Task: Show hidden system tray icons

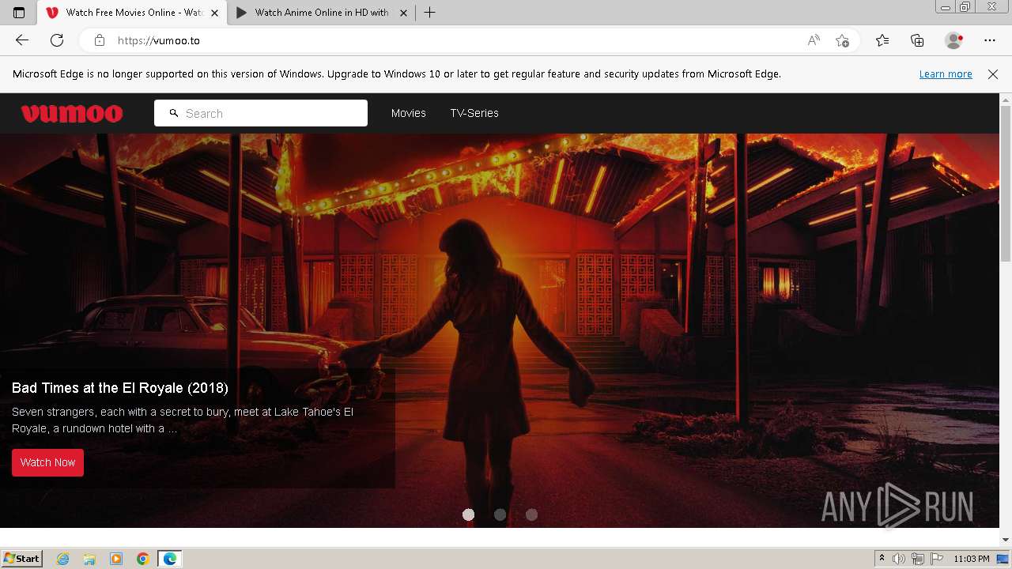Action: [x=882, y=559]
